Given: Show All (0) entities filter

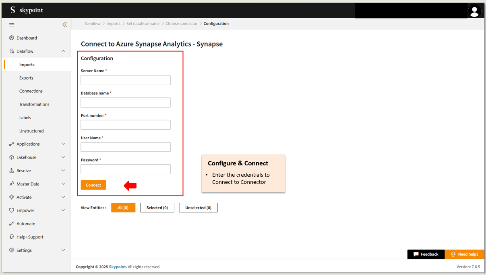Looking at the screenshot, I should tap(123, 208).
